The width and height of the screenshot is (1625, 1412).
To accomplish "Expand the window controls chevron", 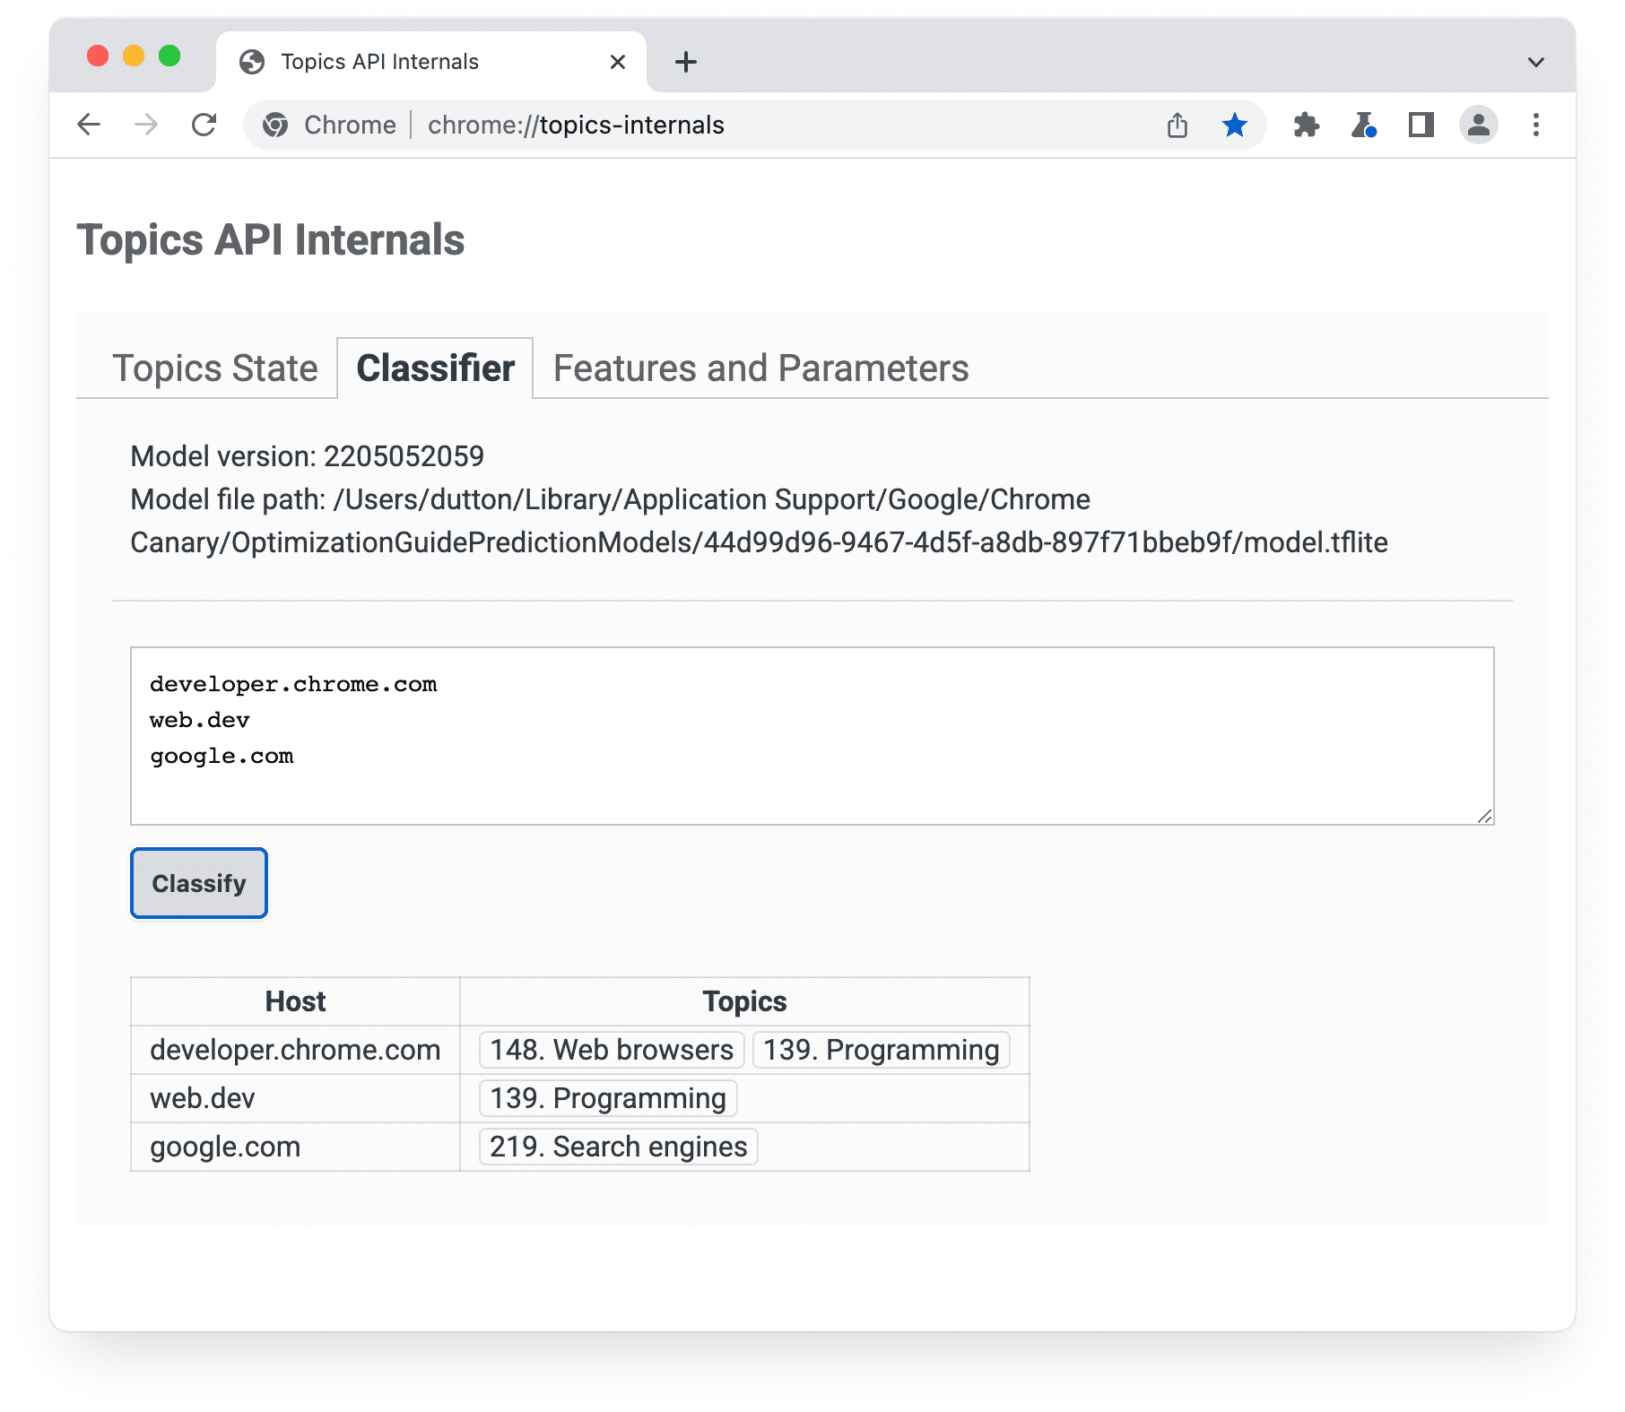I will pos(1535,61).
